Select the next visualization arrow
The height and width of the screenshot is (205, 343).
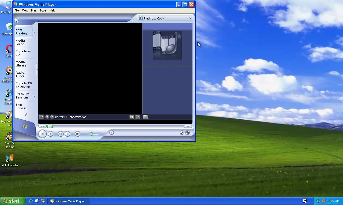pyautogui.click(x=52, y=117)
